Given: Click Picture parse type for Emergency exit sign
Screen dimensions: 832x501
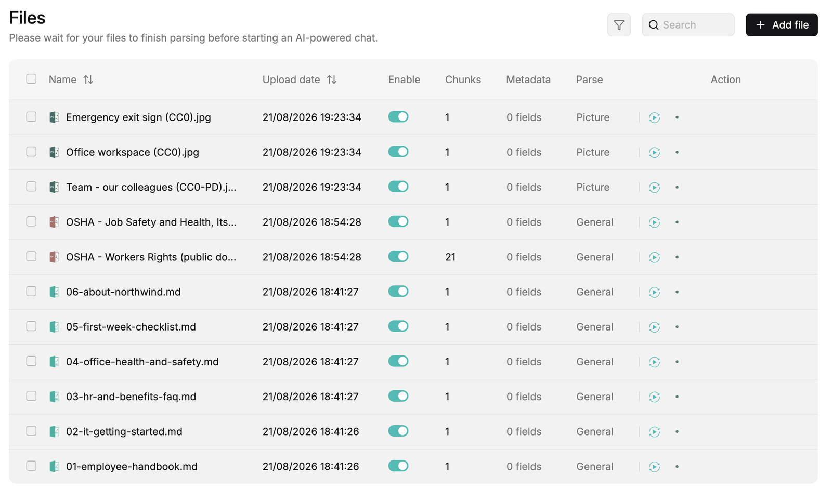Looking at the screenshot, I should click(x=593, y=117).
